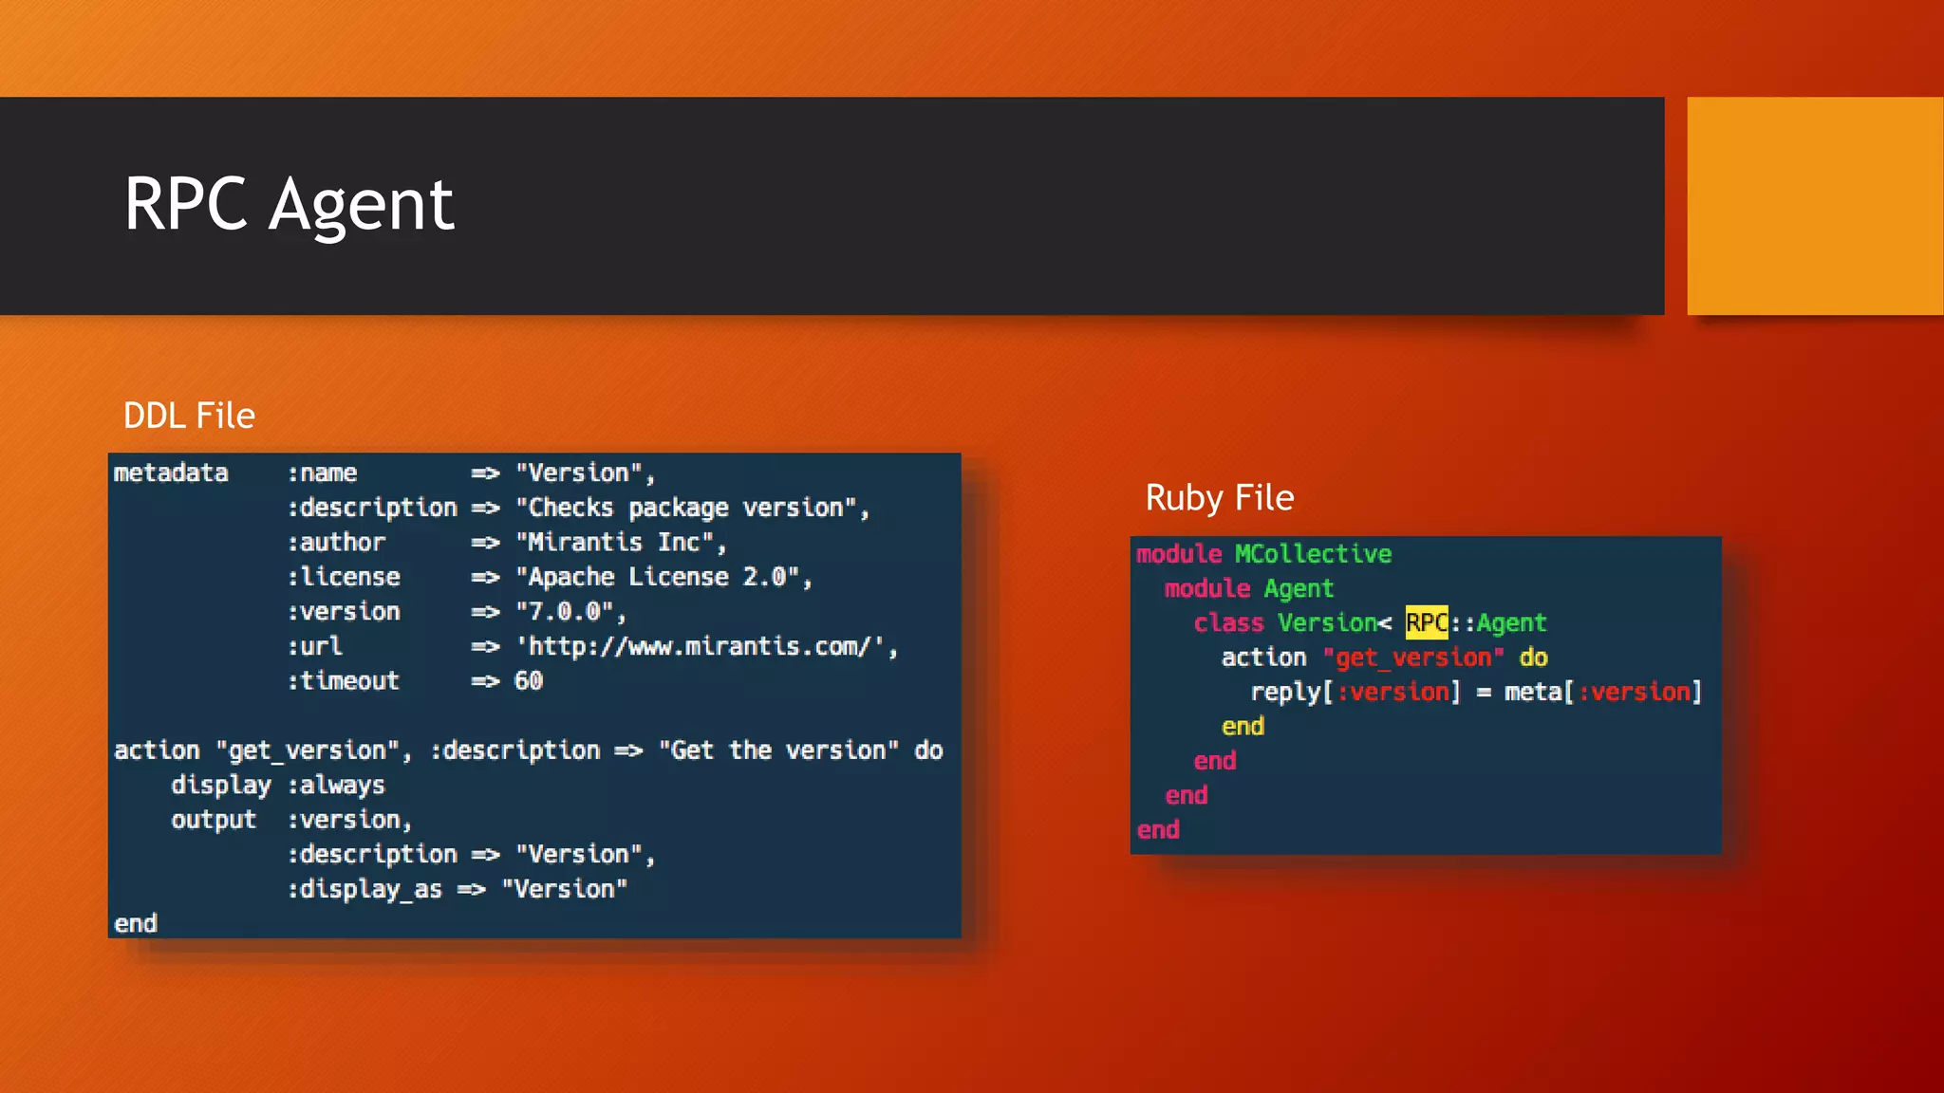1944x1093 pixels.
Task: Click the red "get_version" string in the Ruby code
Action: (x=1413, y=658)
